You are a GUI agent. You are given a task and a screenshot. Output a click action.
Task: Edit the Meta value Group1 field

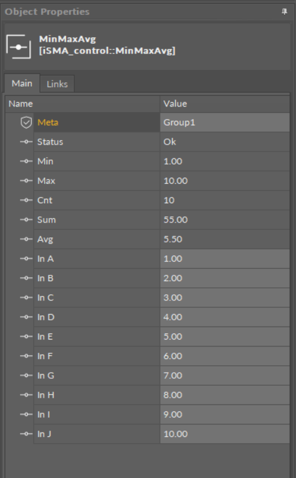pyautogui.click(x=225, y=123)
